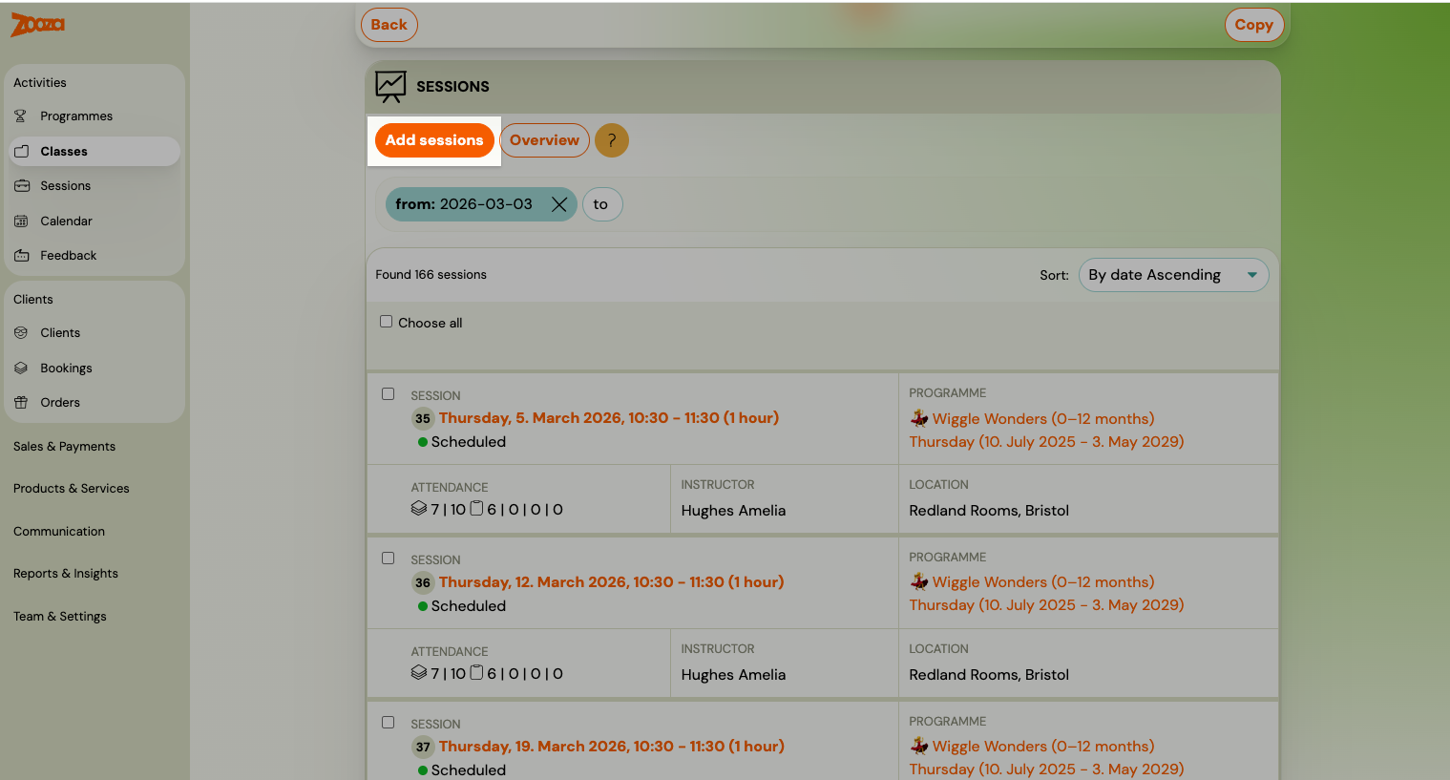Open session Thursday, 19. March 2026 link
Image resolution: width=1450 pixels, height=780 pixels.
pos(612,747)
